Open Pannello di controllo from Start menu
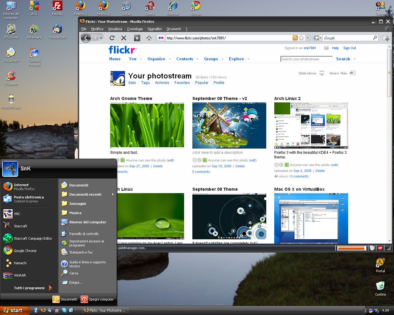The height and width of the screenshot is (315, 394). [85, 233]
